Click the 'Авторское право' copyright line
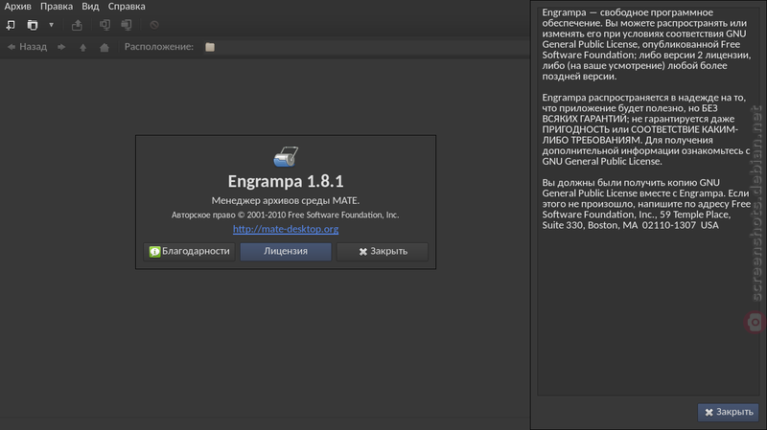This screenshot has height=430, width=767. [x=286, y=215]
